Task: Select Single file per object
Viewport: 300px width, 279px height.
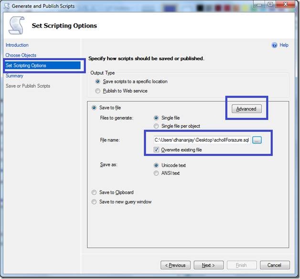Action: click(157, 126)
